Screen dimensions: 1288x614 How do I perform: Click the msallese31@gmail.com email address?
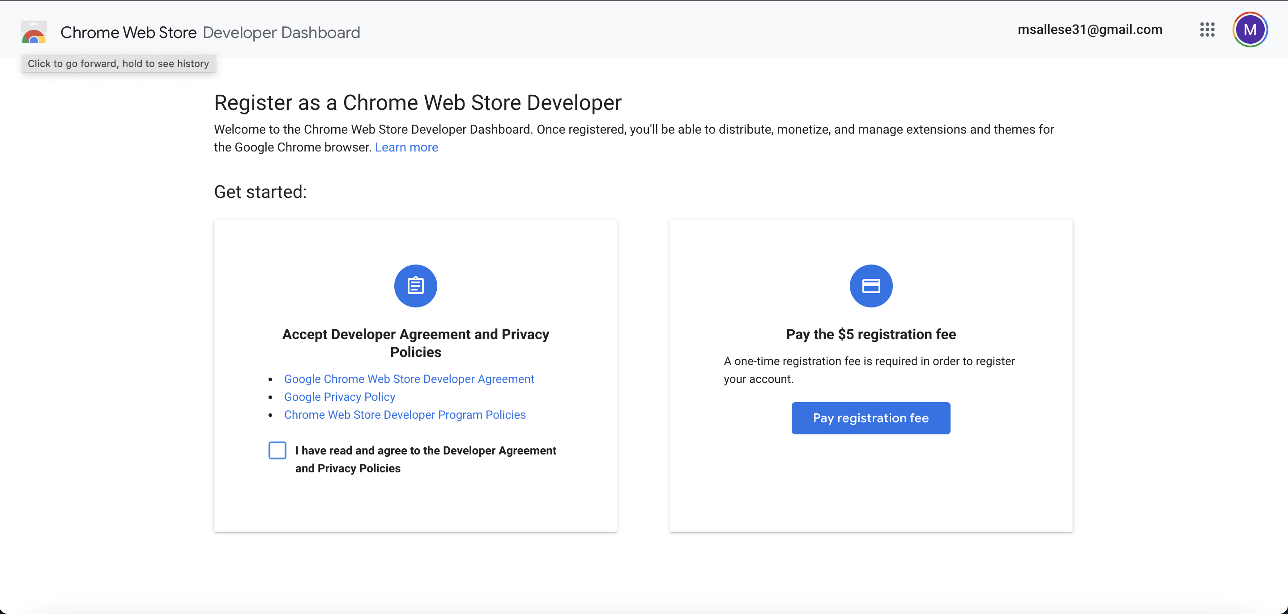click(1090, 29)
